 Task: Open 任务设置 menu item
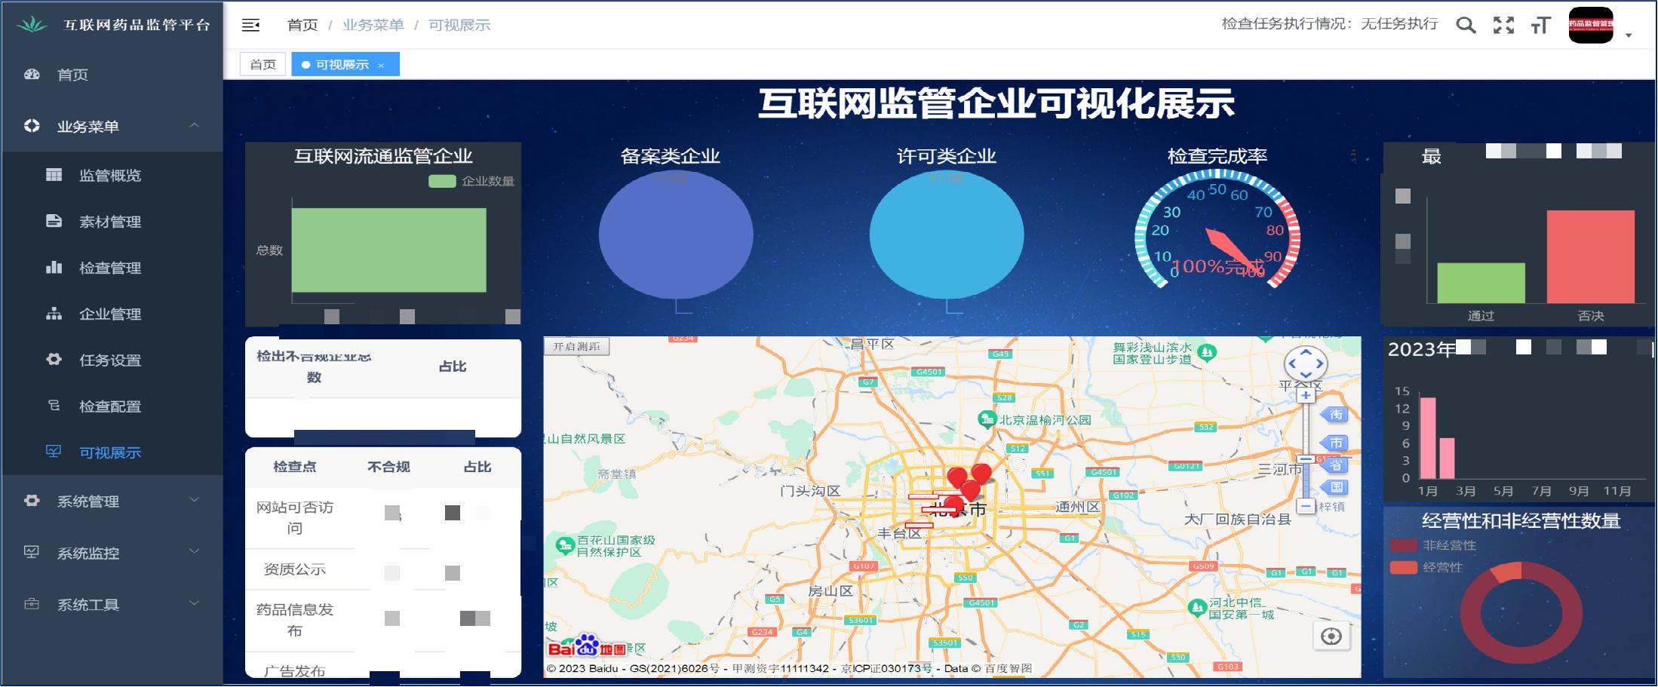click(x=112, y=360)
